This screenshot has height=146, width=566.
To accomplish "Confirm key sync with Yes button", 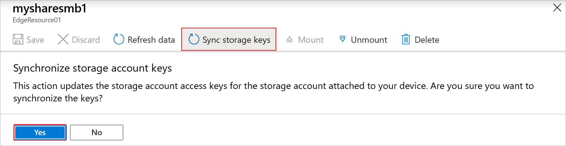I will coord(40,132).
